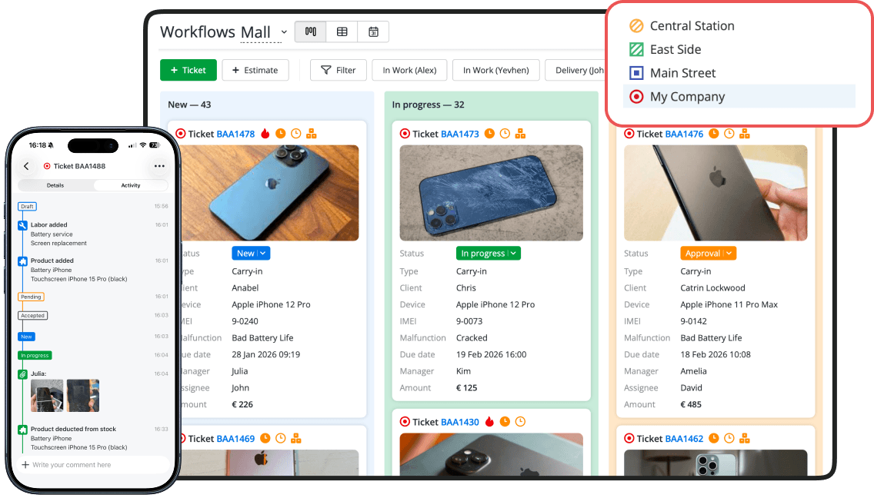The width and height of the screenshot is (874, 498).
Task: Open the cracked iPhone photo on BAA1473
Action: 491,193
